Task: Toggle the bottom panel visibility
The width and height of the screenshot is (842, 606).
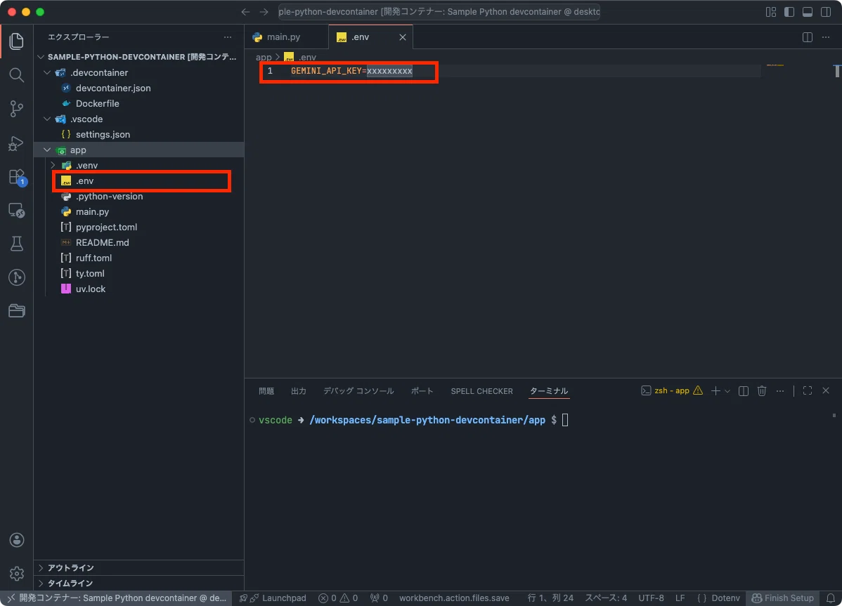Action: [808, 12]
